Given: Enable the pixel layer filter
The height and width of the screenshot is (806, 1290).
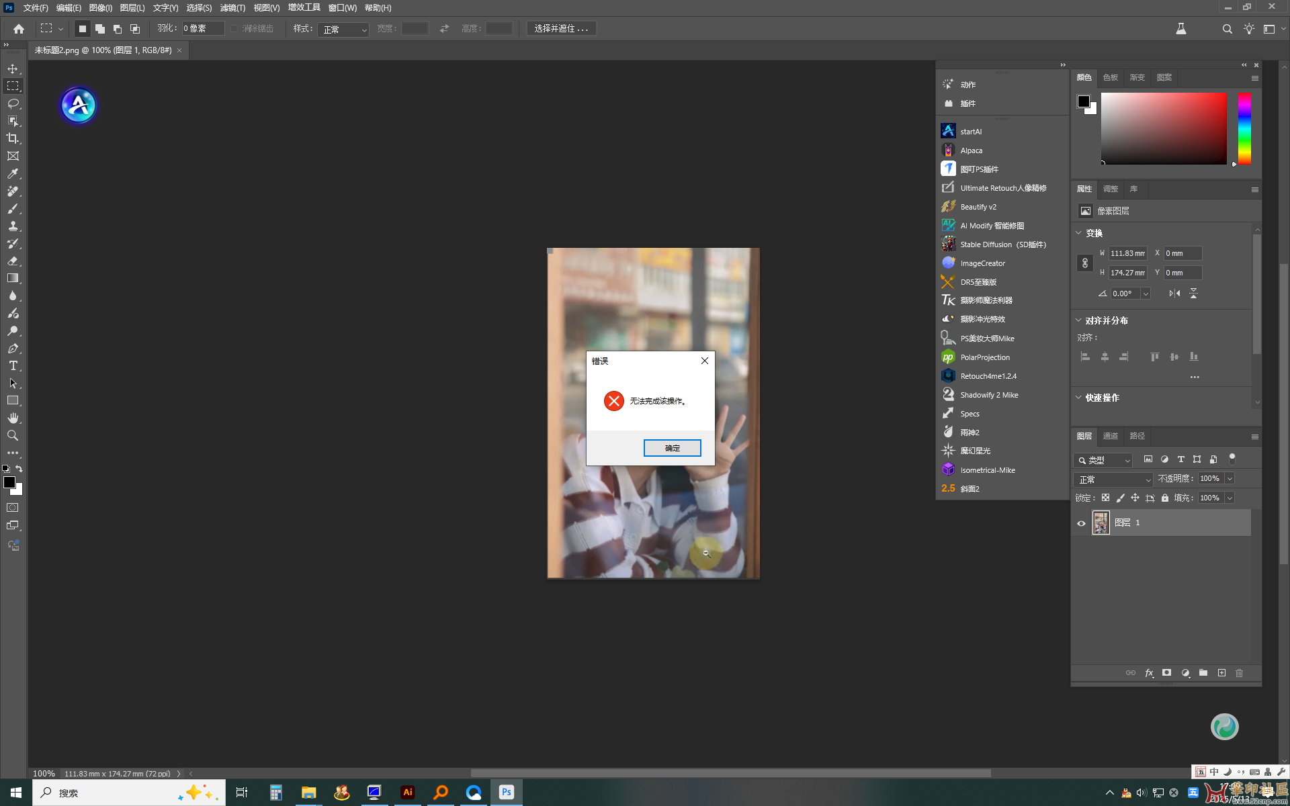Looking at the screenshot, I should [1148, 459].
